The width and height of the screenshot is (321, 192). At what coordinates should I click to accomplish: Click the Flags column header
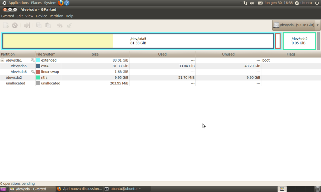[291, 54]
